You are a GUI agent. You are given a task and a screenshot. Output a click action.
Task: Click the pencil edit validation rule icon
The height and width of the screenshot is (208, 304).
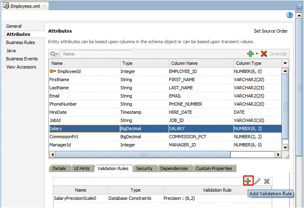point(257,181)
